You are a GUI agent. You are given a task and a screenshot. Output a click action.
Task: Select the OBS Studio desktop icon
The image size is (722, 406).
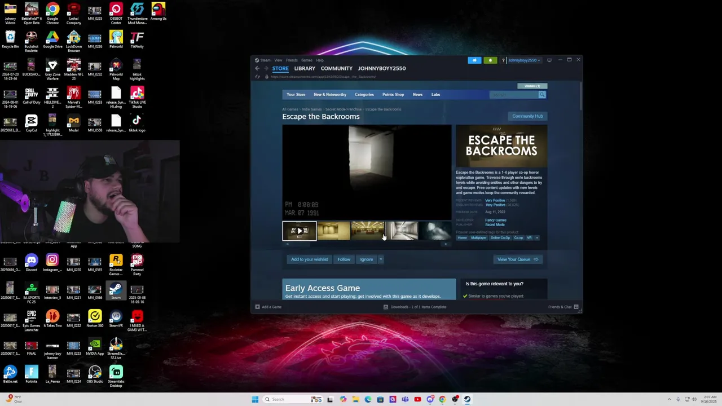coord(95,374)
